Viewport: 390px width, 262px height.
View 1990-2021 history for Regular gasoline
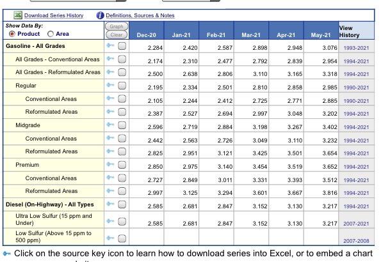tap(356, 88)
